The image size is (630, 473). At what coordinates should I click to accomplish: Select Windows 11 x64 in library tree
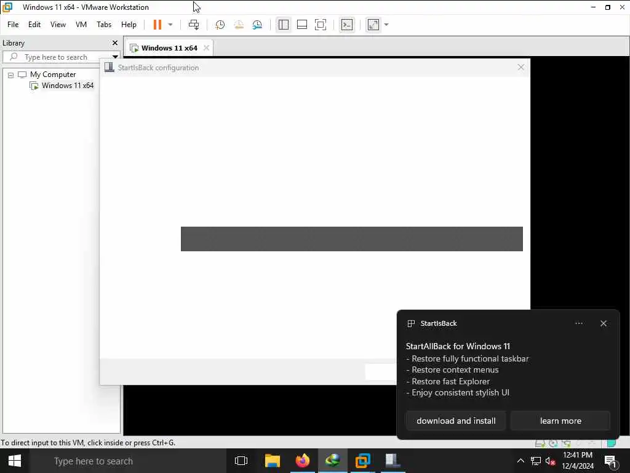coord(68,86)
